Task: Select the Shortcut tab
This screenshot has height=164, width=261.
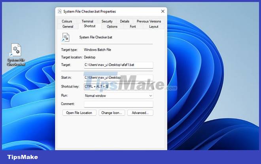Action: tap(90, 26)
